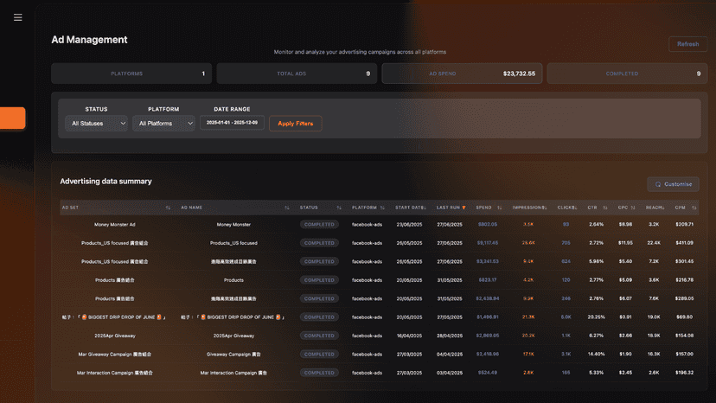Image resolution: width=716 pixels, height=403 pixels.
Task: Click start date 16/04/2025
Action: click(409, 336)
